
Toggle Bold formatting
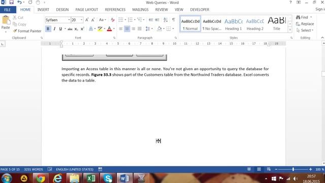tap(48, 29)
